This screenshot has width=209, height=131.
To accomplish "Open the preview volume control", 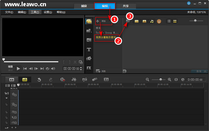I will (x=53, y=69).
